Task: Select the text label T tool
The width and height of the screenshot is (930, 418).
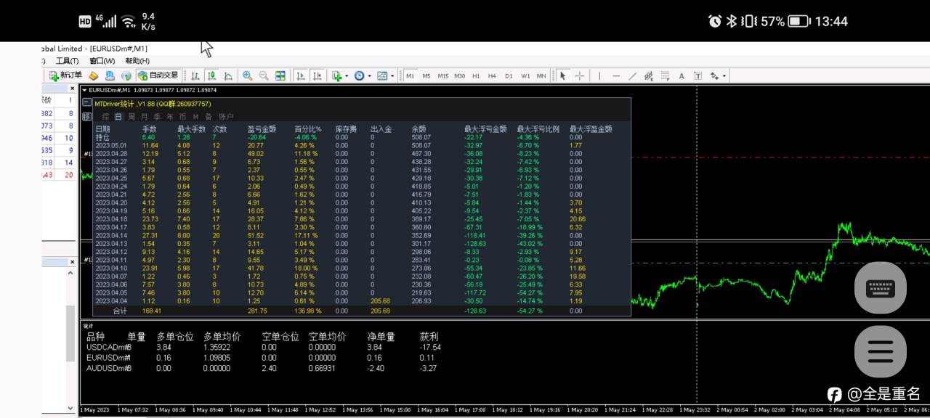Action: [x=698, y=75]
